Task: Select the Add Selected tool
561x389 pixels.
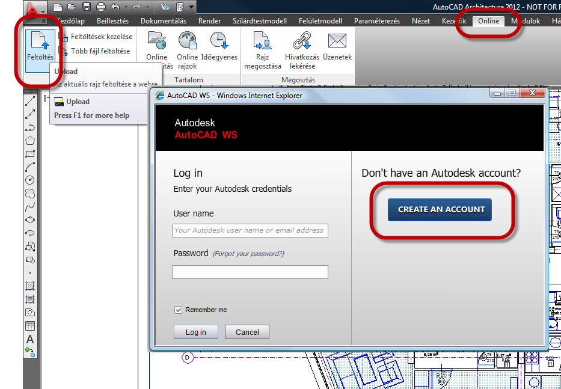Action: [x=30, y=352]
